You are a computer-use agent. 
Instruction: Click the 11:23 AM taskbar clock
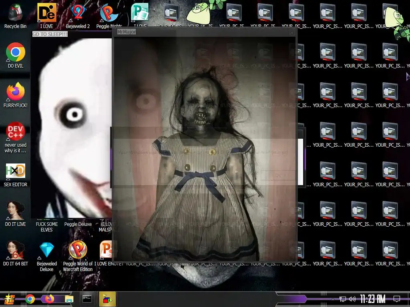tap(373, 299)
